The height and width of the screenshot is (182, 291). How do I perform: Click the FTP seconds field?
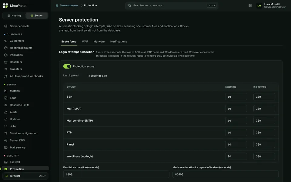click(264, 133)
